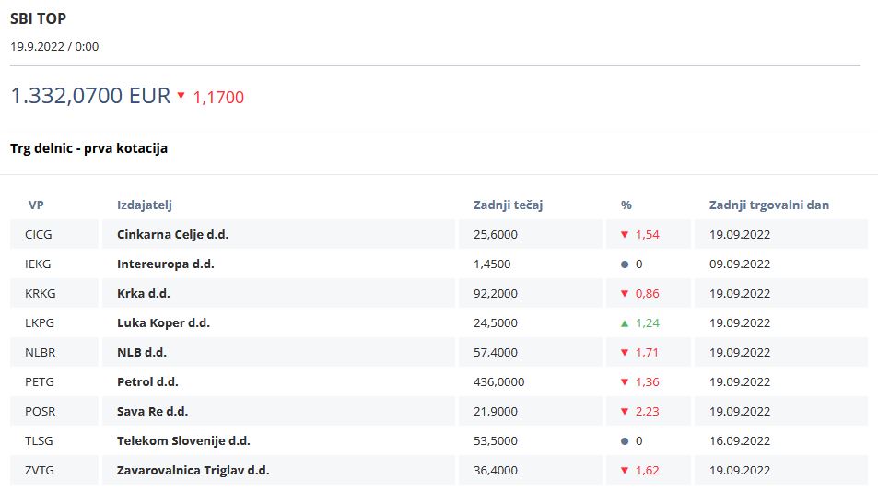Click the SBI TOP heading

(38, 18)
